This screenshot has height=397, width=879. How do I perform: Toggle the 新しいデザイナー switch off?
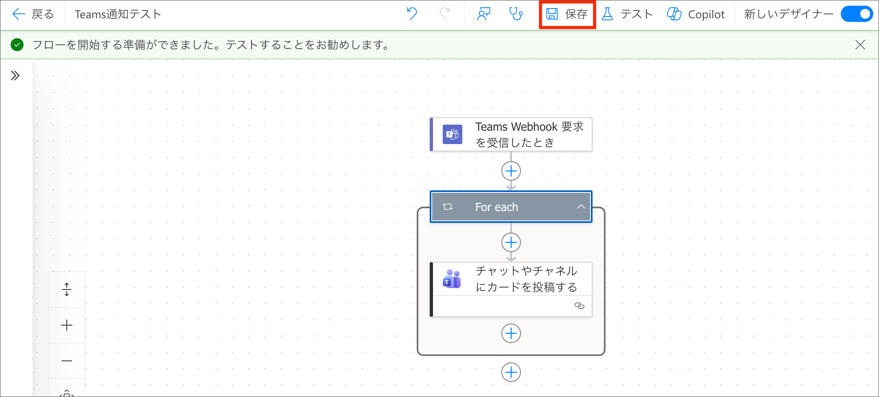[856, 14]
